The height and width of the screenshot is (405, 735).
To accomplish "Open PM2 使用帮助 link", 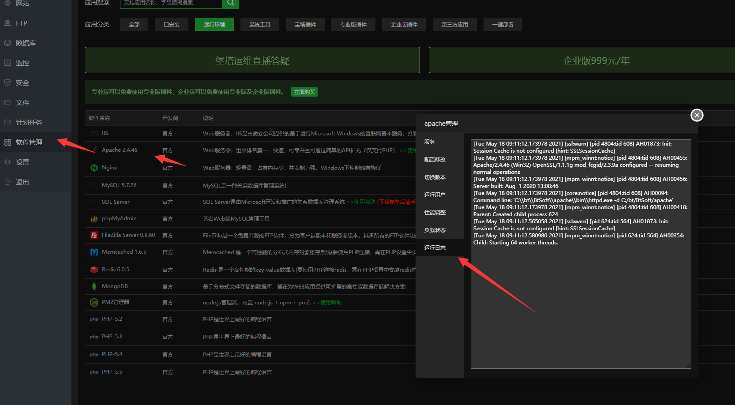I will 327,303.
